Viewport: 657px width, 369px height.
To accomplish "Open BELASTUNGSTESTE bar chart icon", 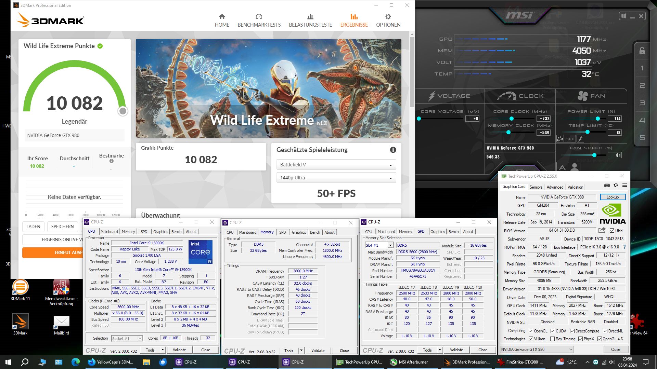I will point(310,16).
